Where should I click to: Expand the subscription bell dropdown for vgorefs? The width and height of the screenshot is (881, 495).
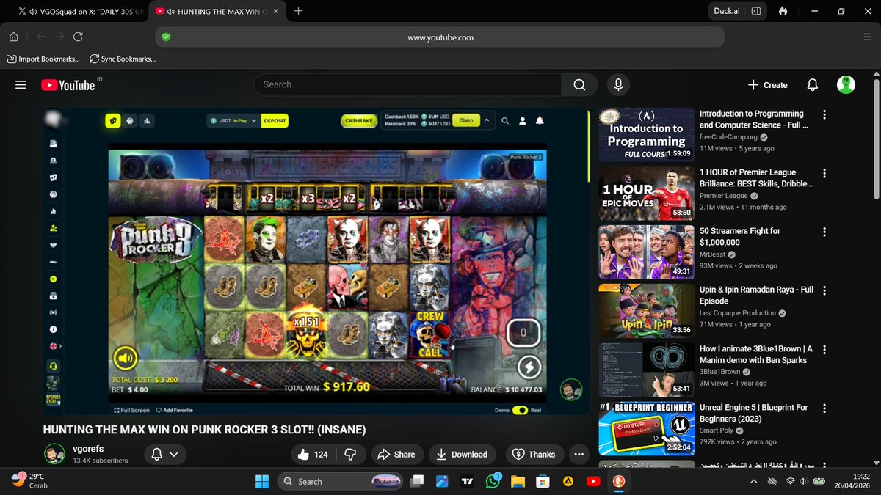click(164, 455)
